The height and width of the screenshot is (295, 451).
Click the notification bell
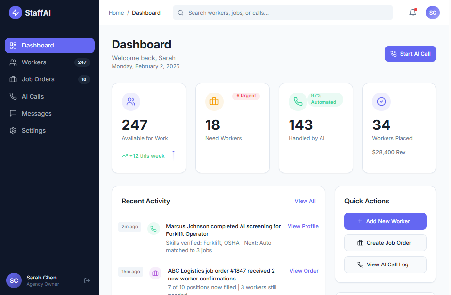pos(412,13)
